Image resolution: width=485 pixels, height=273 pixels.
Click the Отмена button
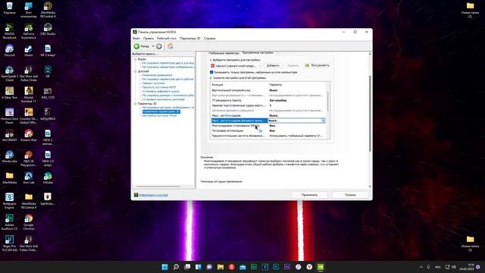coord(350,195)
